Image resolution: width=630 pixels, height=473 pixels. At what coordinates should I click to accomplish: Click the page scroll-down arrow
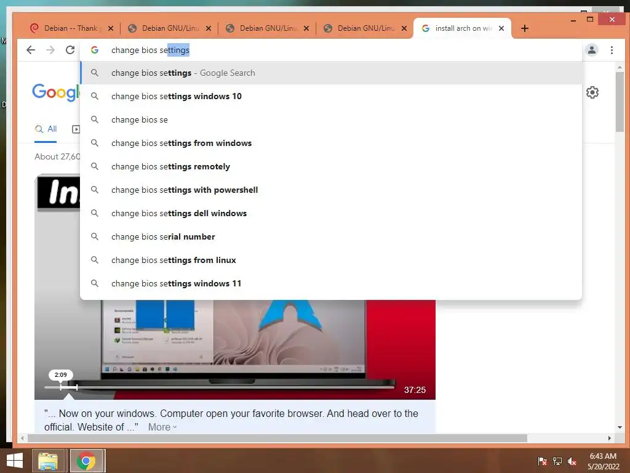pos(620,427)
